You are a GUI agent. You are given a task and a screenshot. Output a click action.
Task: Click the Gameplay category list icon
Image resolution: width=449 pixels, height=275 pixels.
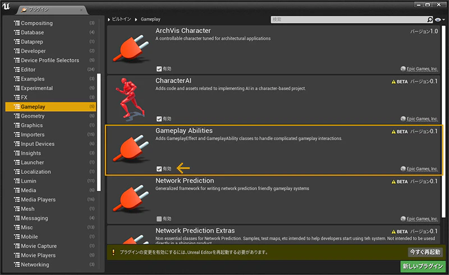pyautogui.click(x=17, y=107)
